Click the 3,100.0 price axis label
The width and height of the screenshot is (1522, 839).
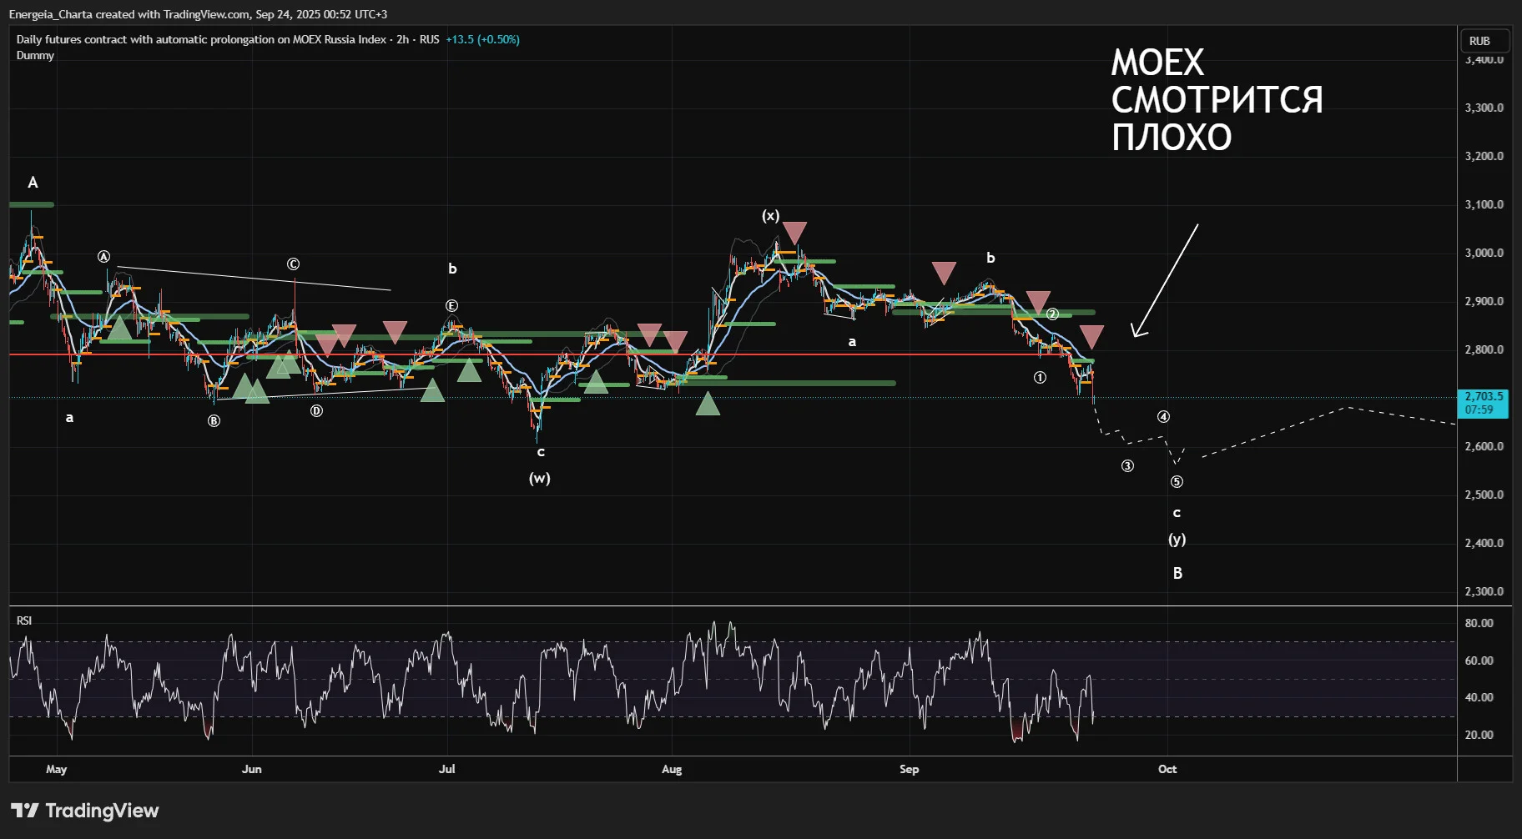[x=1484, y=204]
